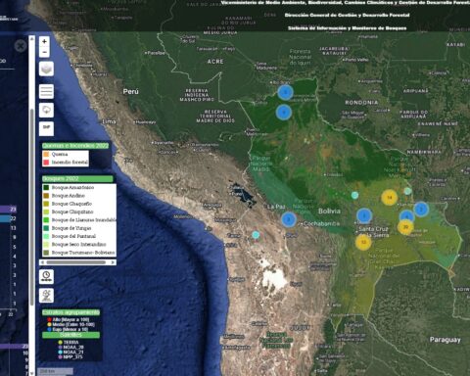Click the yellow cluster marker labeled 12
The image size is (470, 376).
pyautogui.click(x=363, y=242)
